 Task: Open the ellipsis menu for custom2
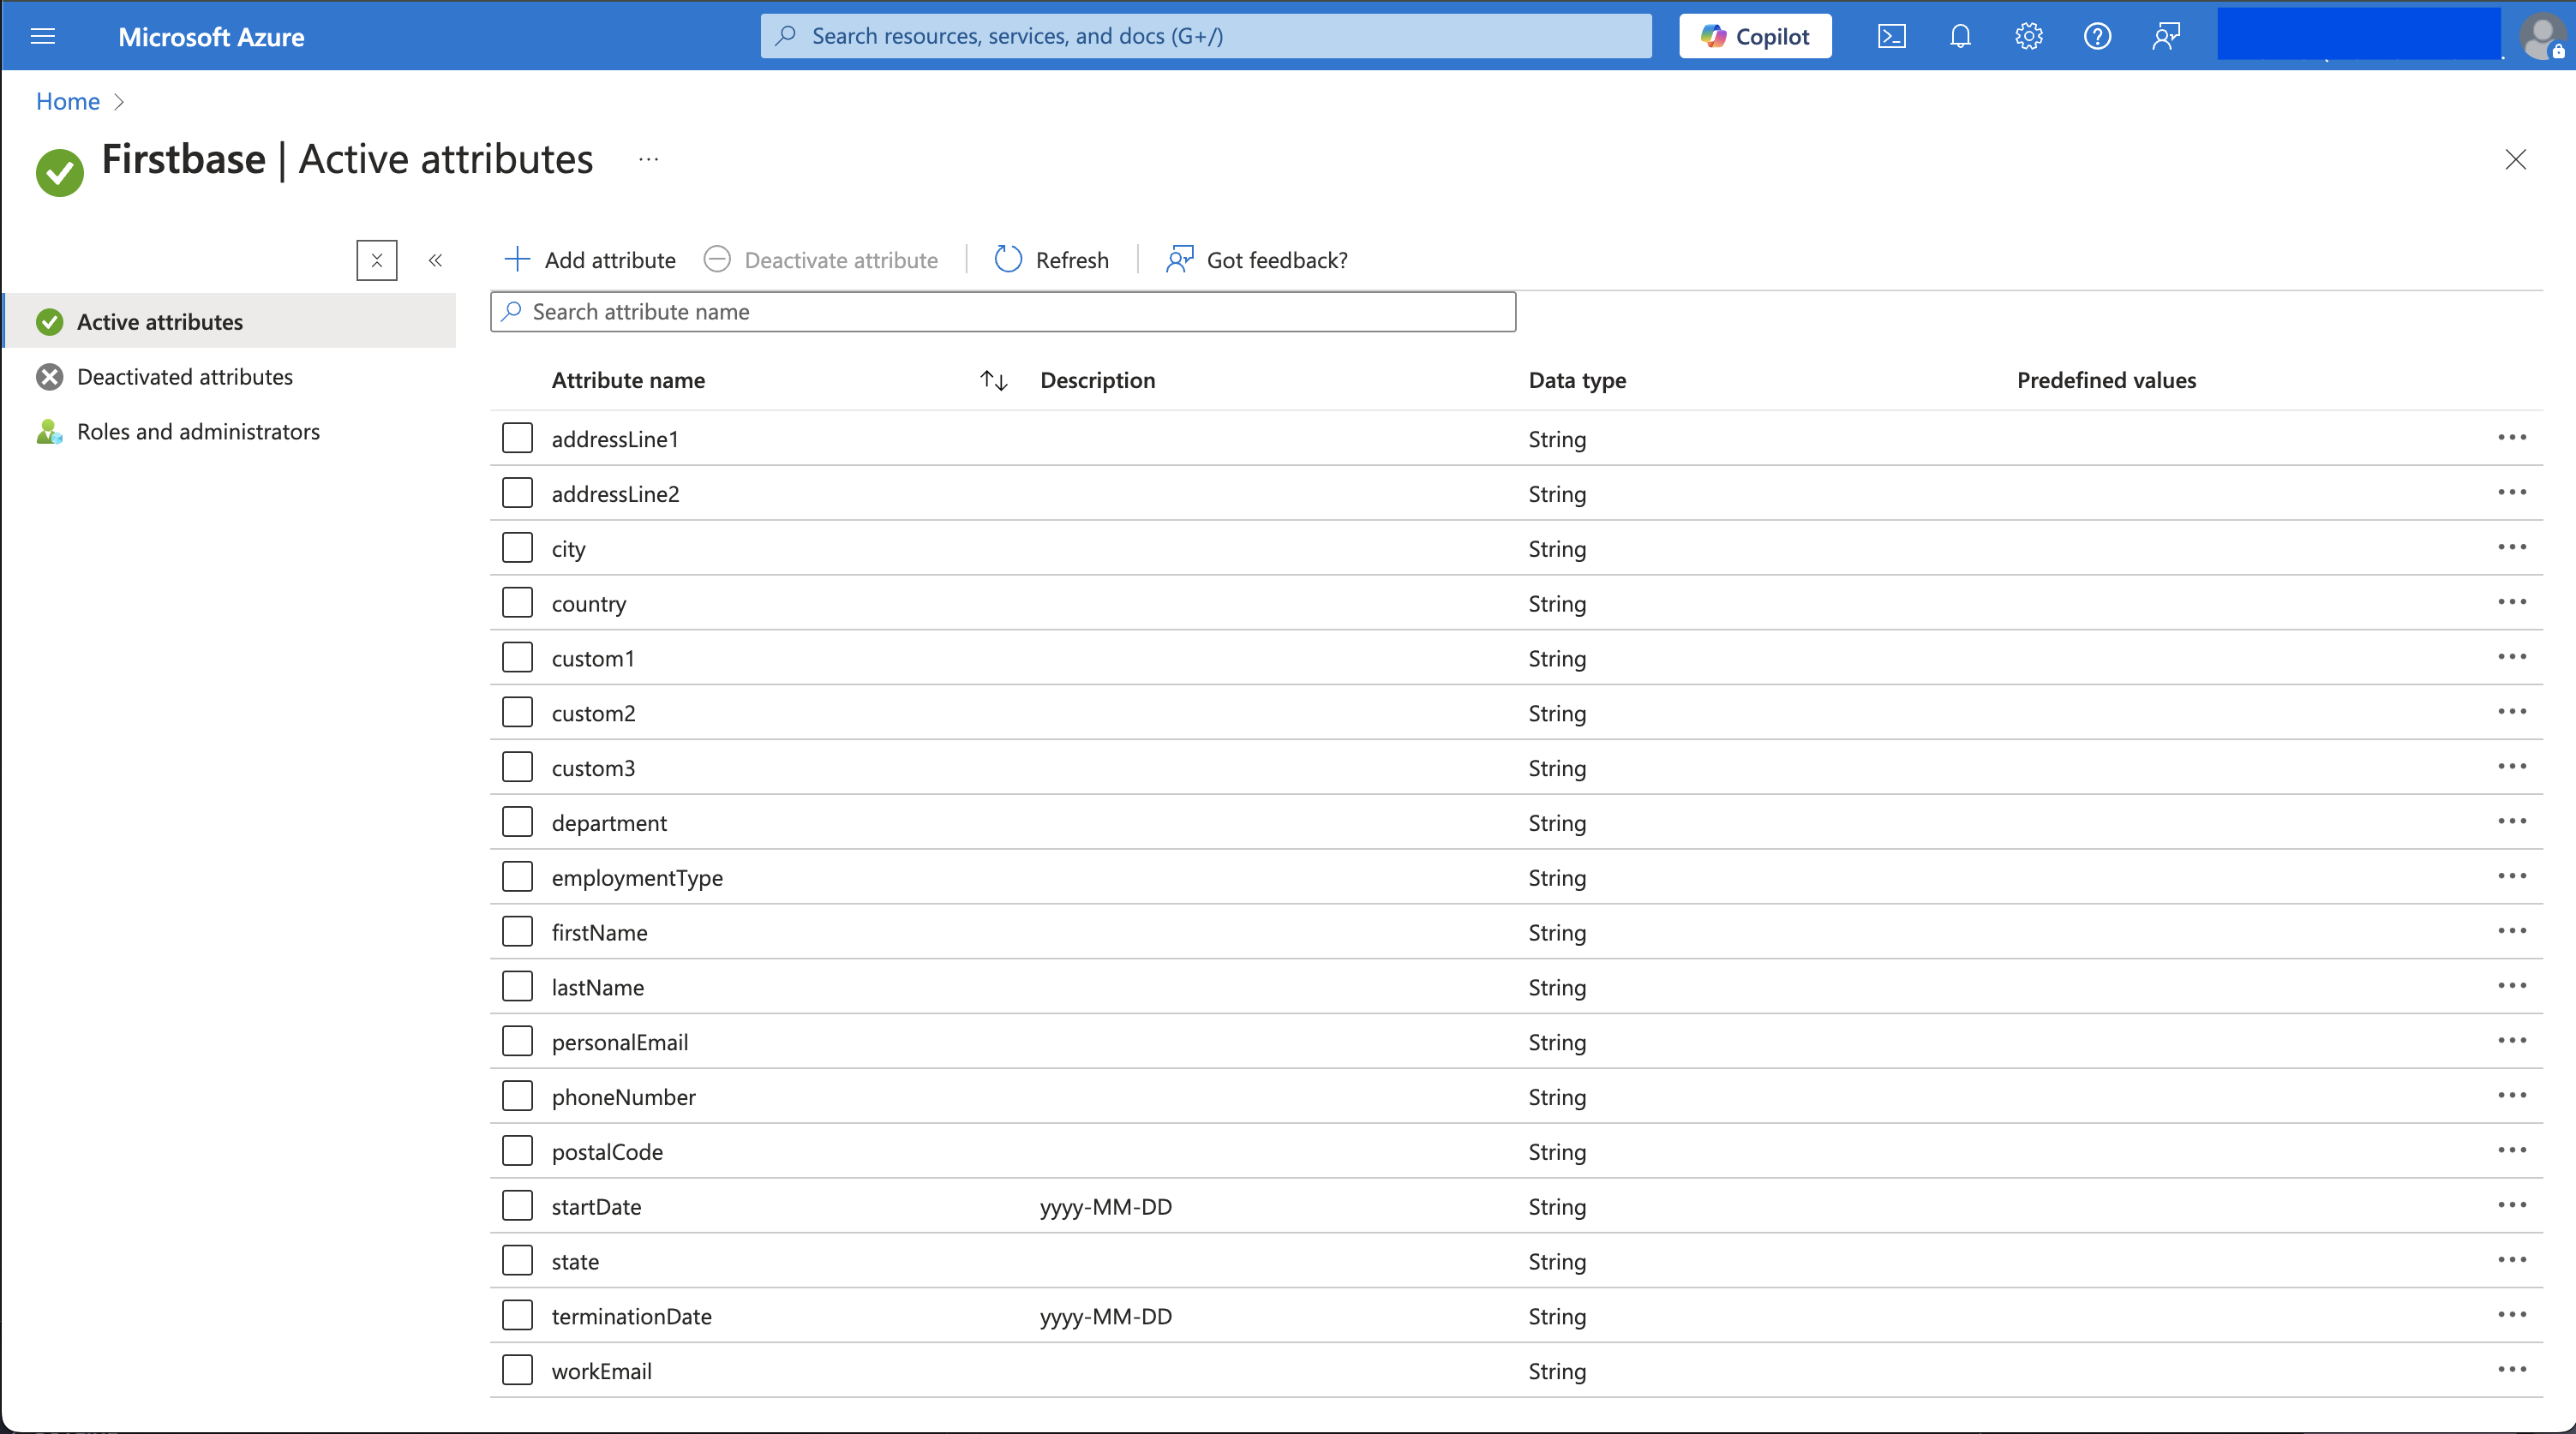coord(2512,712)
